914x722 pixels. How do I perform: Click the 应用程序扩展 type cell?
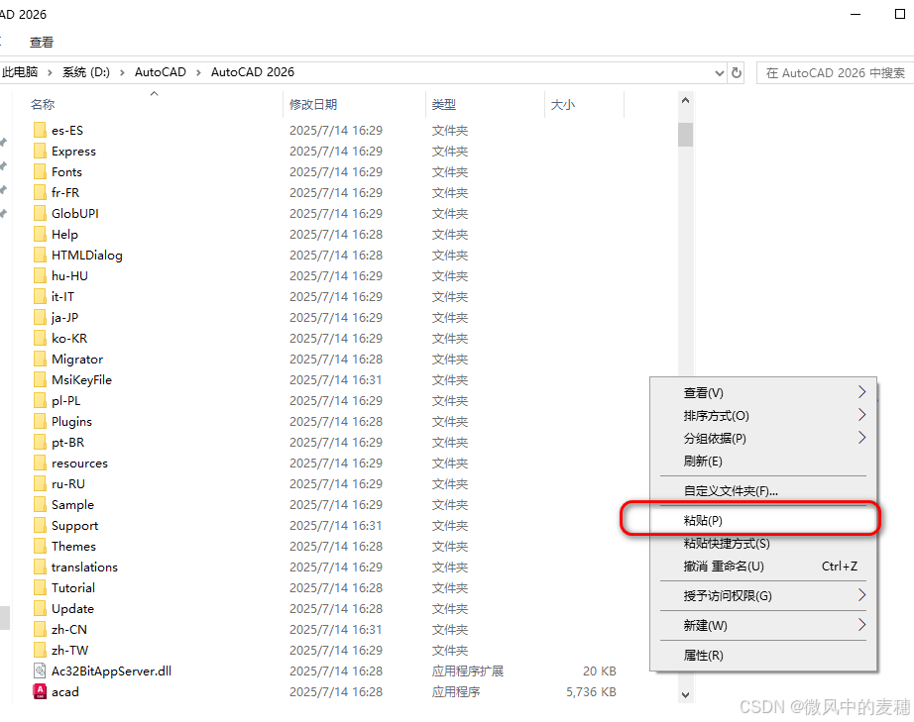(468, 670)
